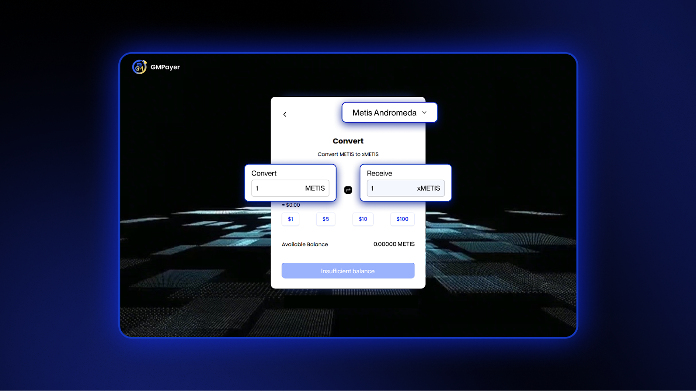Click the GMPayer logo icon
The width and height of the screenshot is (696, 391).
pyautogui.click(x=139, y=67)
